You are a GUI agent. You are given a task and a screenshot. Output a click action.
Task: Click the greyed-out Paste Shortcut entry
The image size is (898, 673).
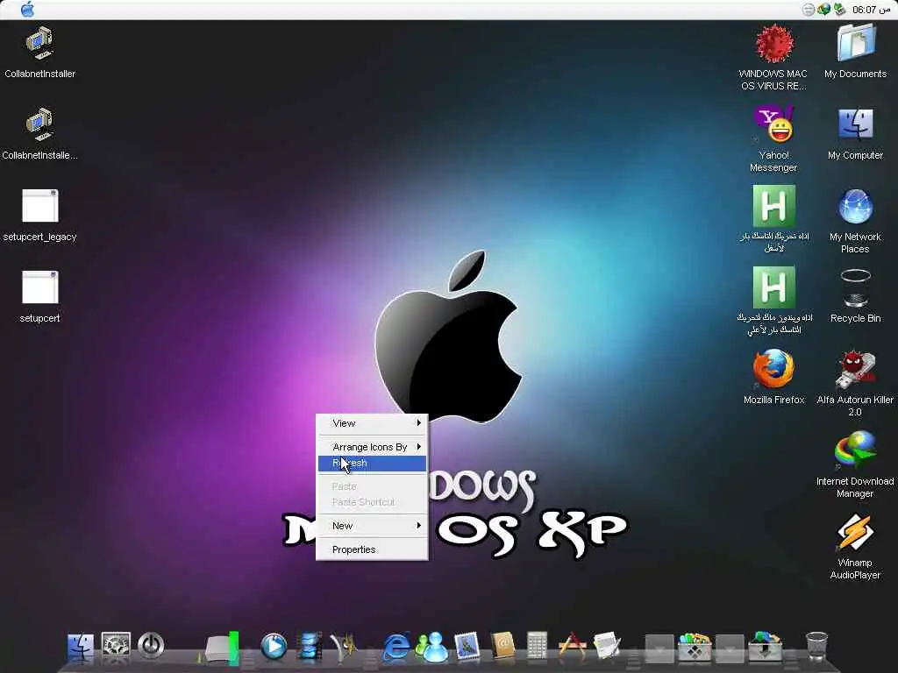tap(372, 502)
